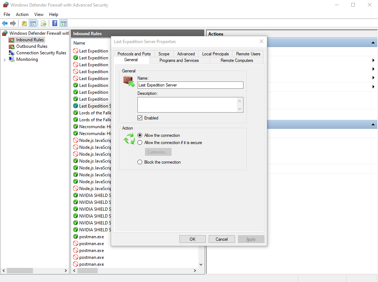
Task: Select the General tab
Action: click(131, 60)
